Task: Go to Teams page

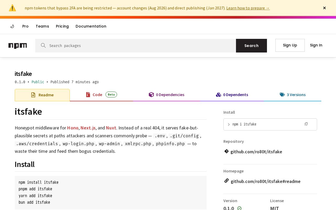Action: click(42, 26)
